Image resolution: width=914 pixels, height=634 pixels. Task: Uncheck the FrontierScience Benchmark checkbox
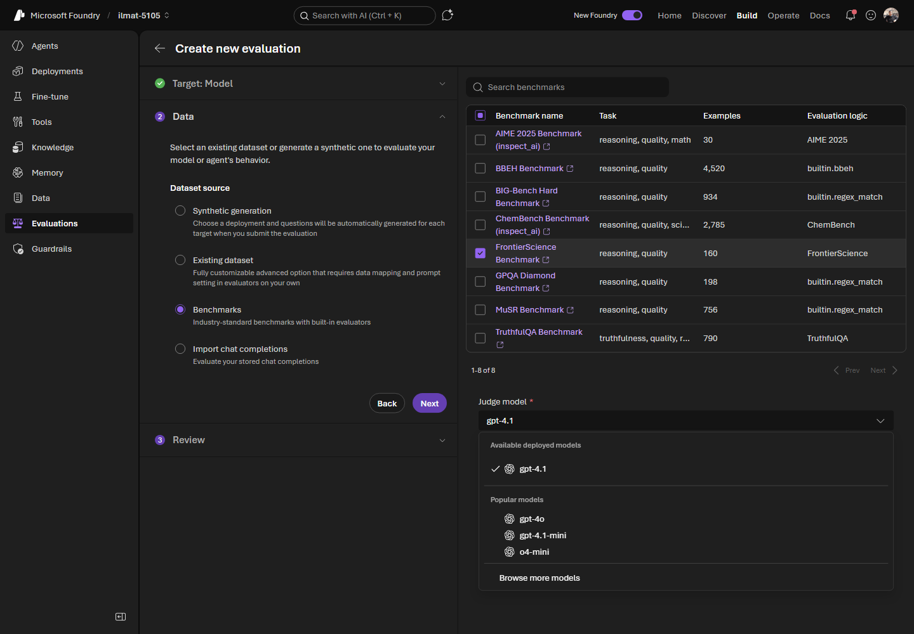[480, 253]
